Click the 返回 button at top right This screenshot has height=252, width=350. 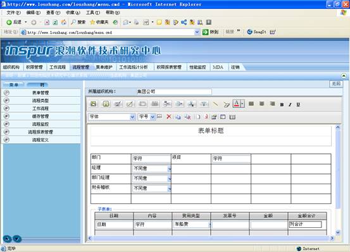coord(336,84)
